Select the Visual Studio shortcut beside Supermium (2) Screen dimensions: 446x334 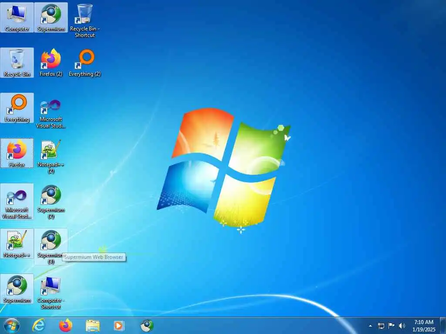tap(17, 202)
